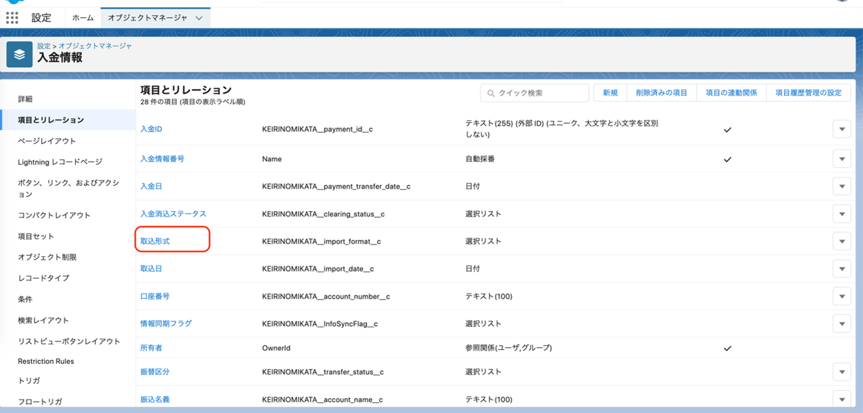This screenshot has width=863, height=413.
Task: Open 削除済みの項目 list
Action: tap(661, 93)
